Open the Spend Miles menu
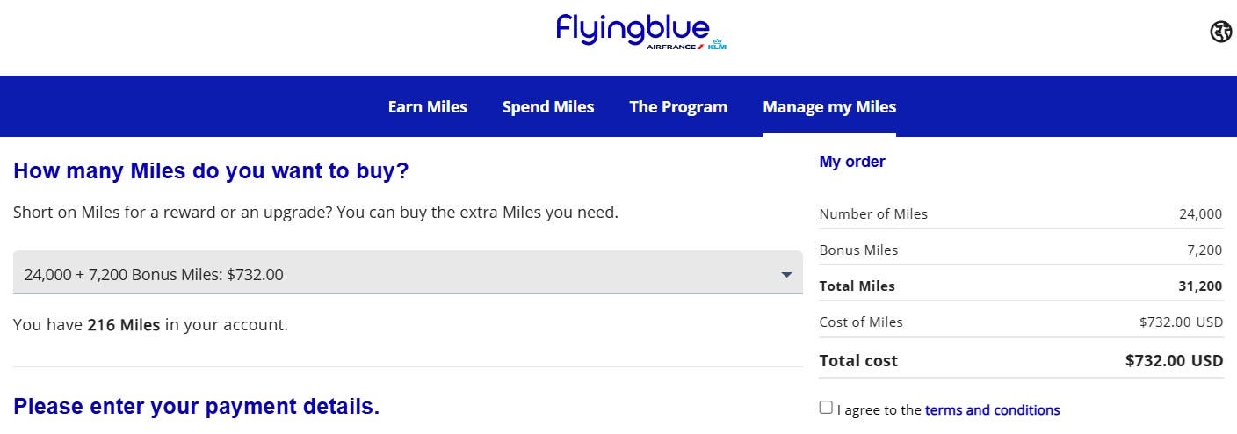This screenshot has height=434, width=1237. [548, 107]
